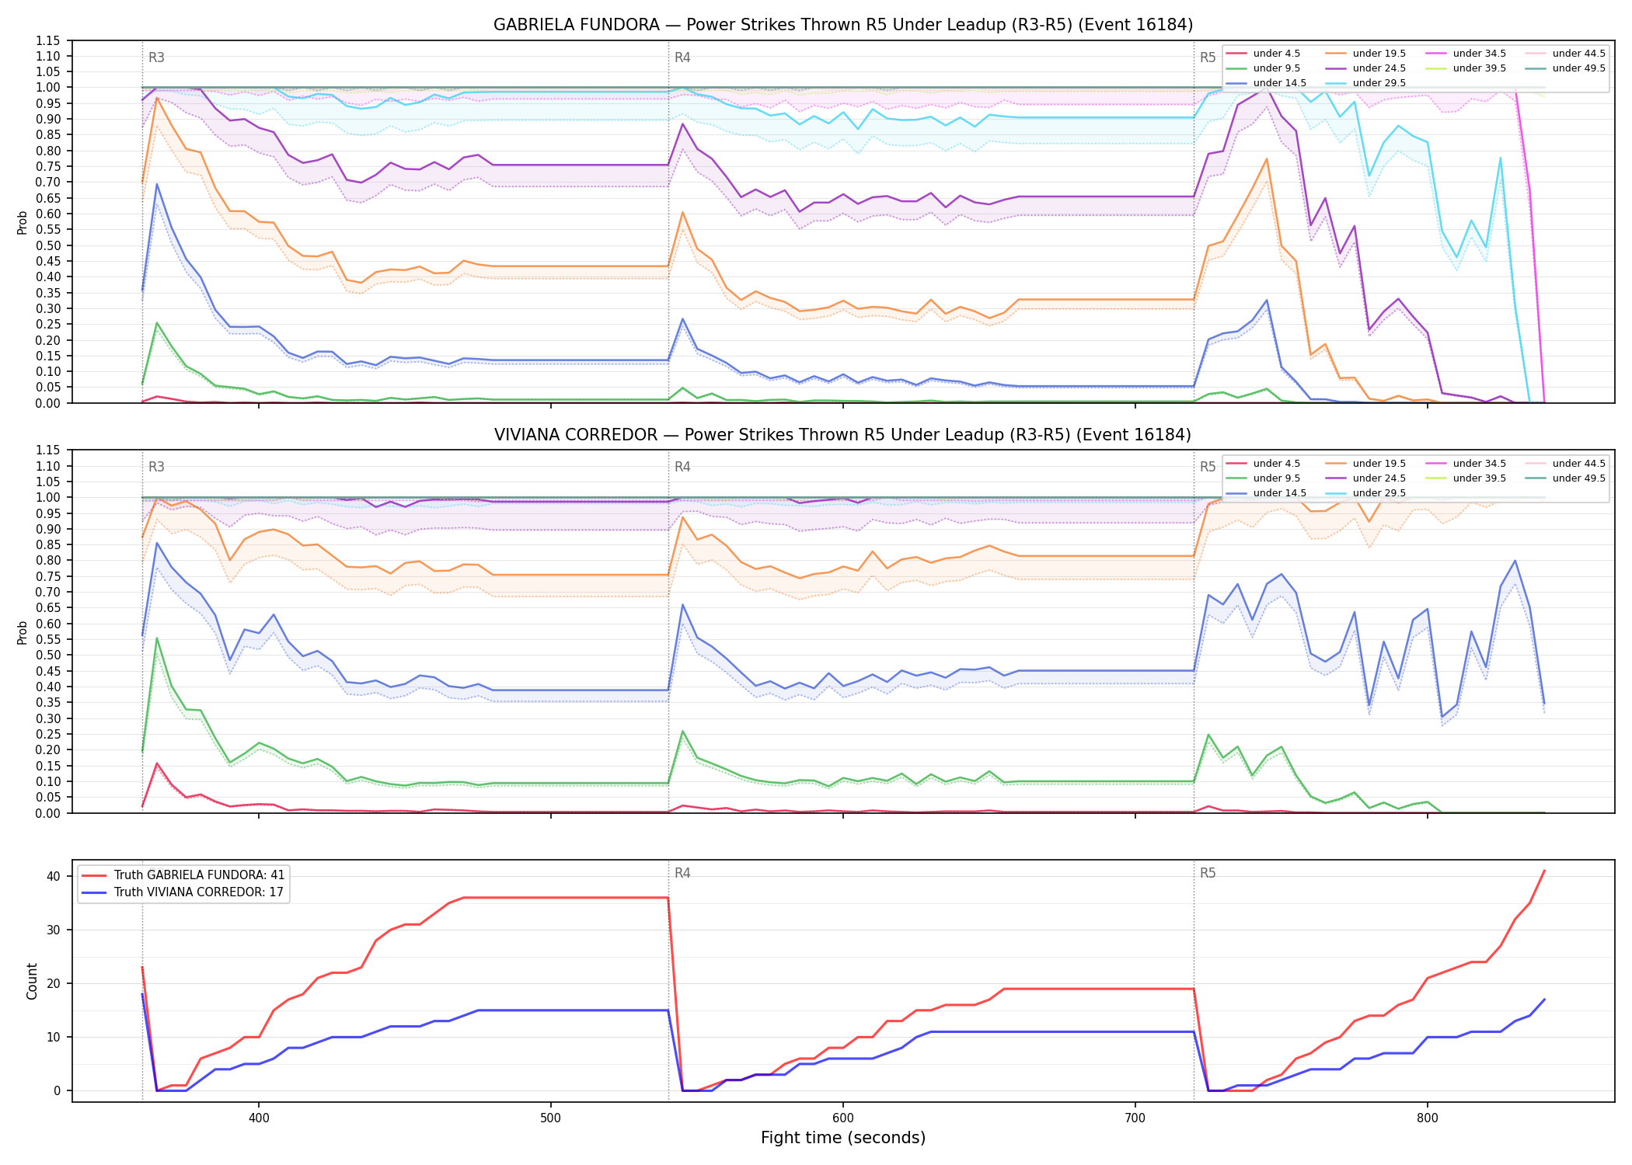Click the 0.50 tick on Viviana chart y-axis
The width and height of the screenshot is (1632, 1165).
coord(48,656)
